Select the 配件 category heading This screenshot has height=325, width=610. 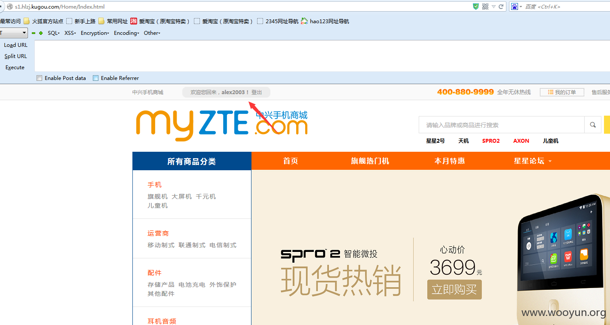154,273
